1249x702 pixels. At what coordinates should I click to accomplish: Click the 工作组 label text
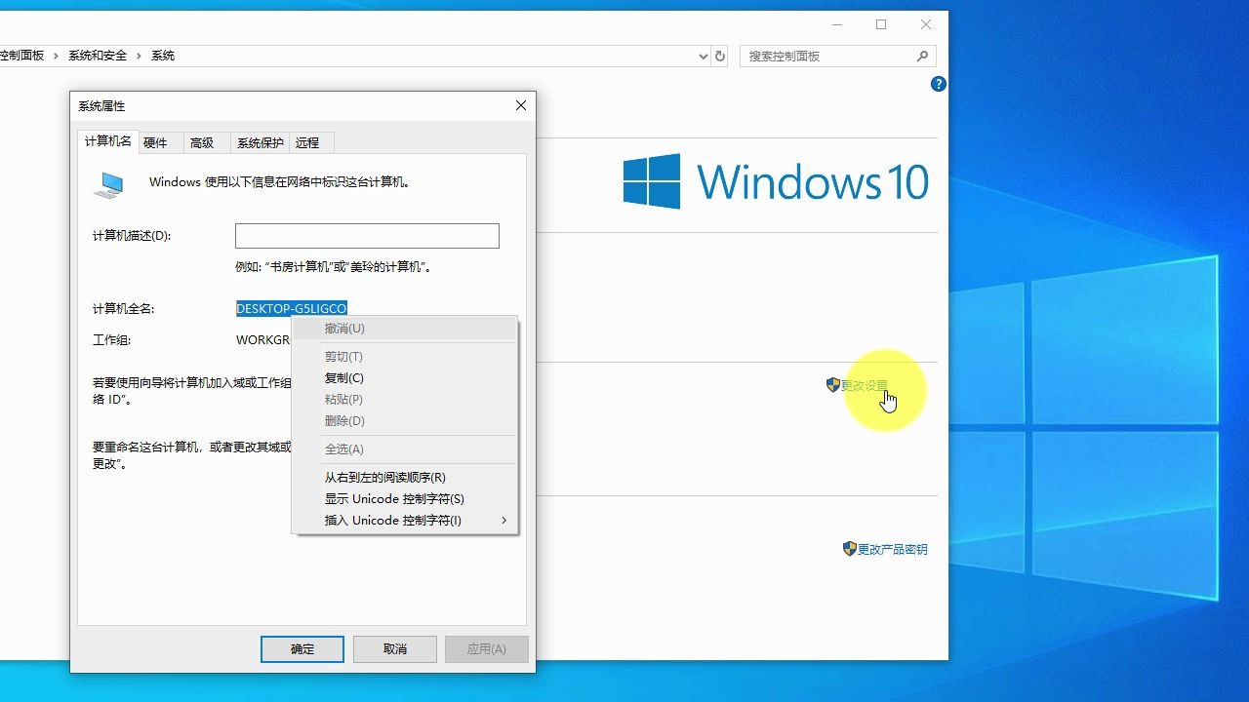tap(111, 340)
